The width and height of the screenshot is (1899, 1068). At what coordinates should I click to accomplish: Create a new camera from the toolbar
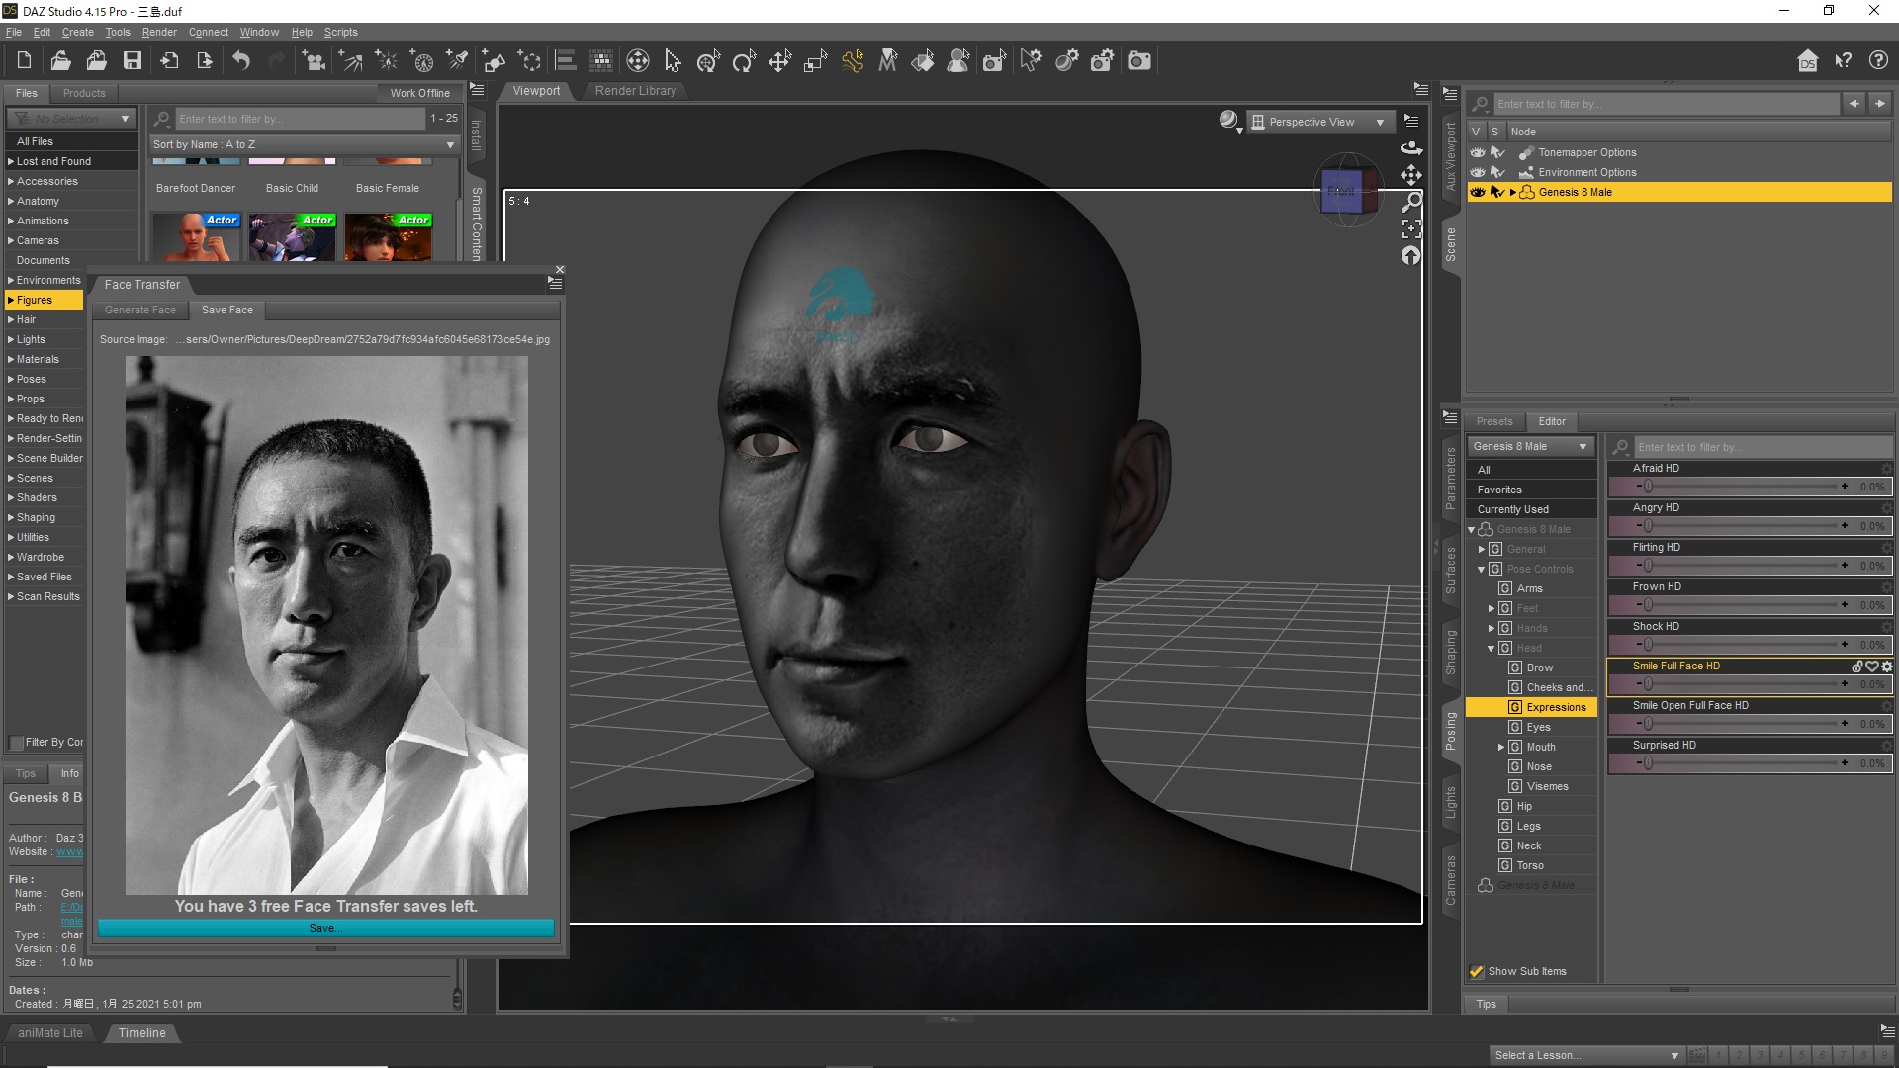point(314,60)
